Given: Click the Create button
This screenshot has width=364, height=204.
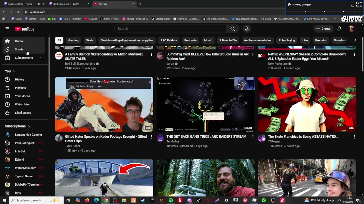Looking at the screenshot, I should [x=323, y=29].
